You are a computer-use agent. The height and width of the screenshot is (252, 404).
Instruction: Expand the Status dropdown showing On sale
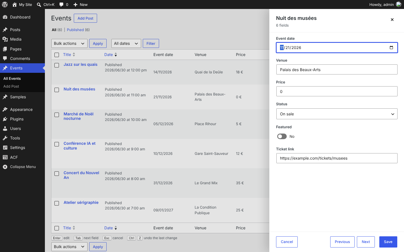point(337,114)
